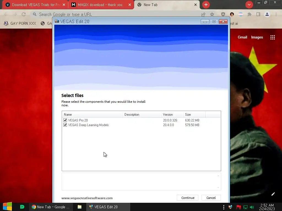Viewport: 282px width, 211px height.
Task: Open www.vegascreativesoftware.com link in installer
Action: tap(87, 198)
